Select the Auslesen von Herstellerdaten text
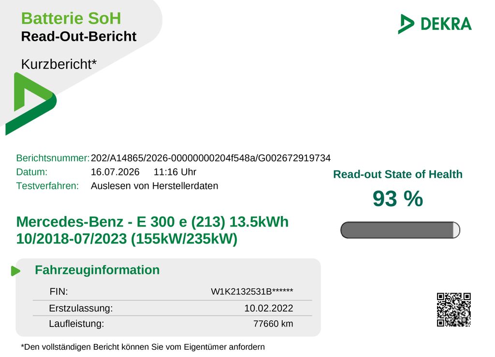The image size is (495, 357). pos(154,186)
